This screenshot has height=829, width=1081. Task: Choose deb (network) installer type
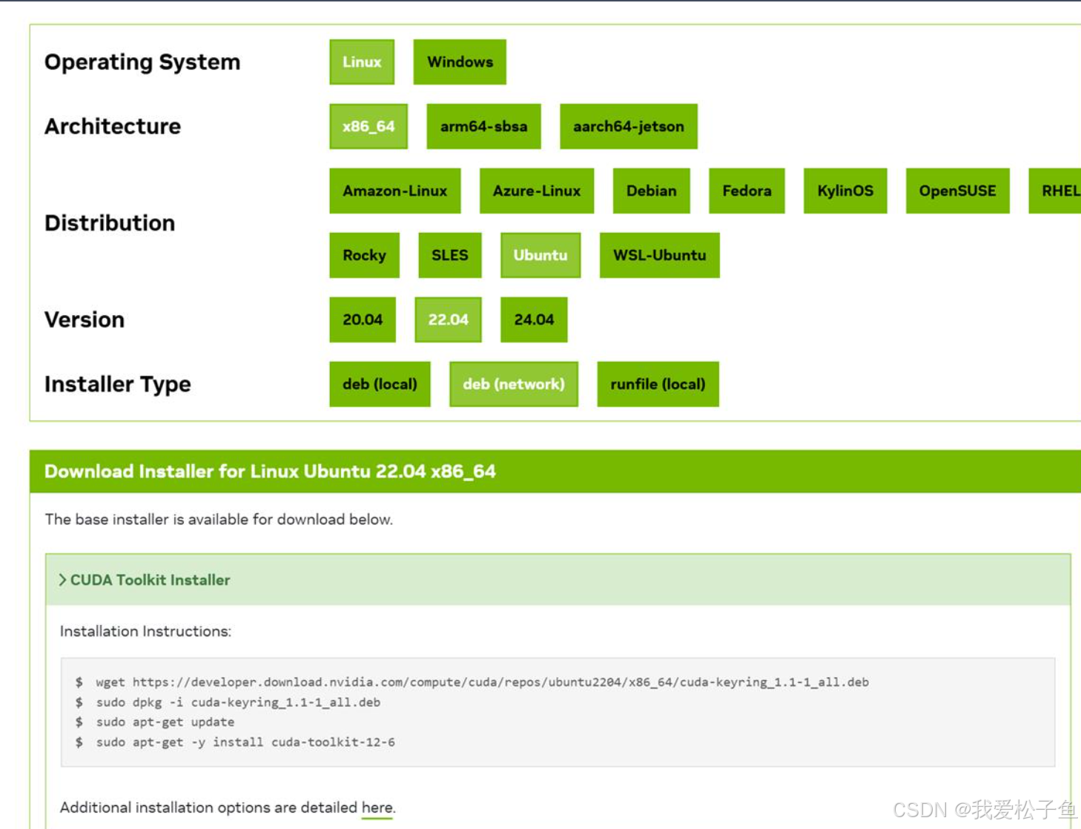click(x=514, y=385)
